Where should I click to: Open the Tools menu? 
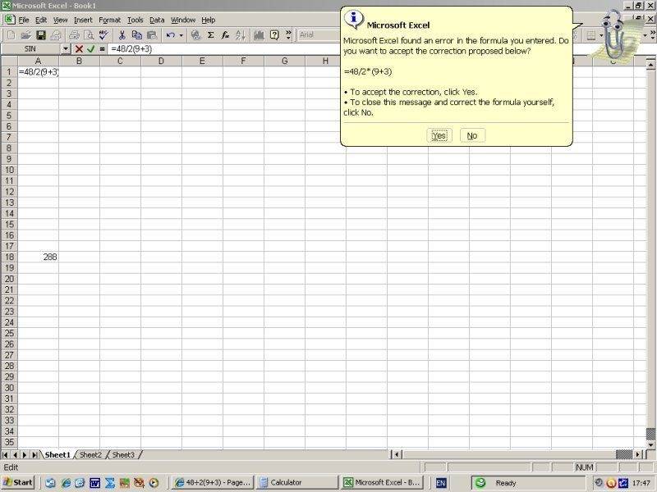136,20
